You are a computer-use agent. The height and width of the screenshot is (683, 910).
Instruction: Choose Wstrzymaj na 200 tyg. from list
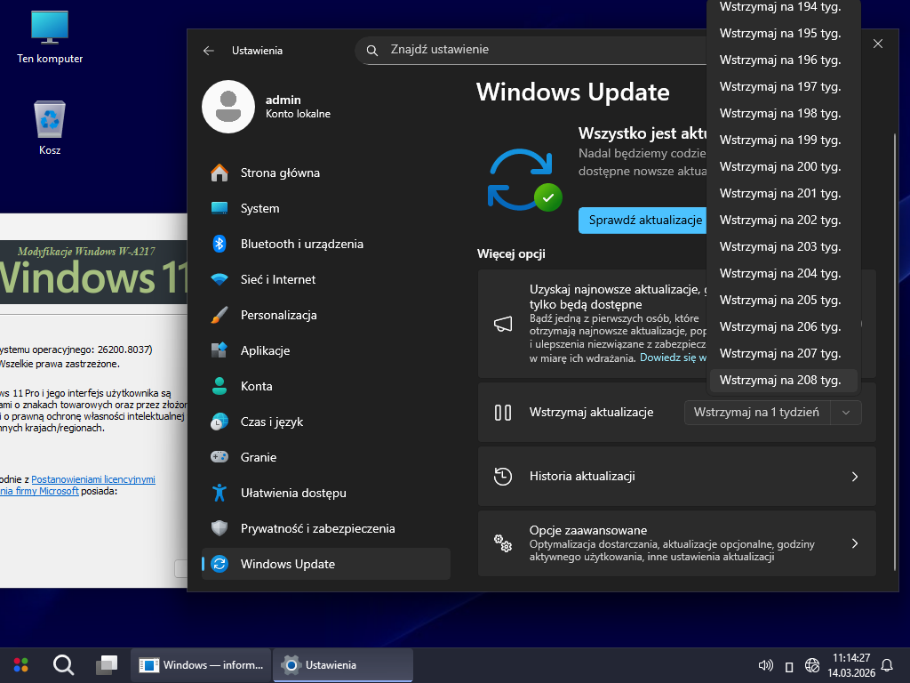click(780, 166)
